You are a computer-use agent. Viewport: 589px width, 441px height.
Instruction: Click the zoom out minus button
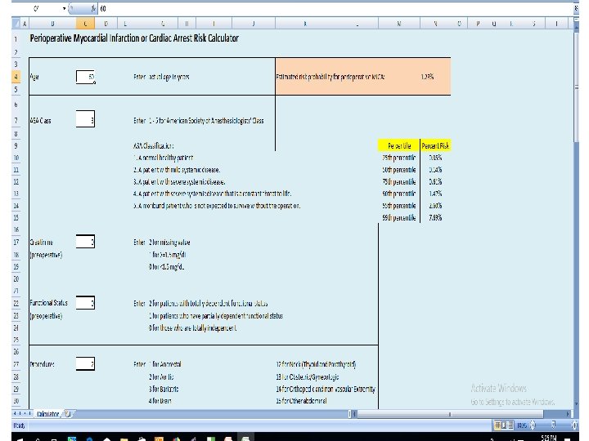[x=533, y=425]
